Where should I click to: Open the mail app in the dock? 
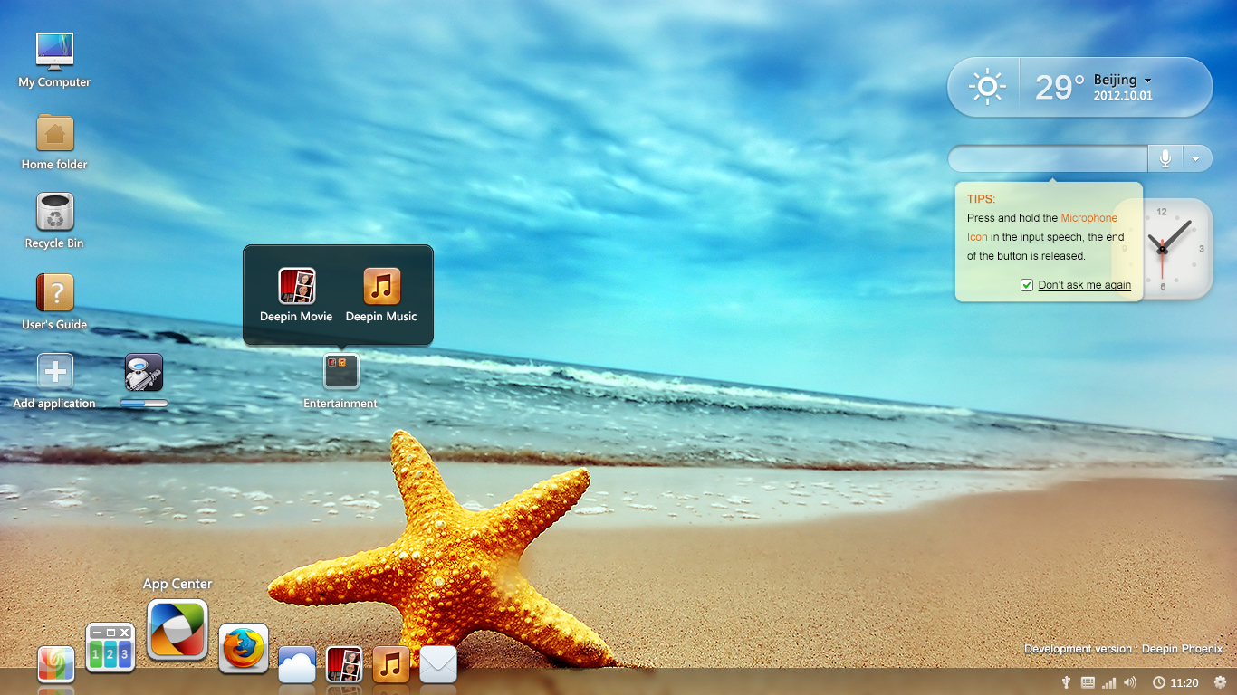(x=438, y=665)
